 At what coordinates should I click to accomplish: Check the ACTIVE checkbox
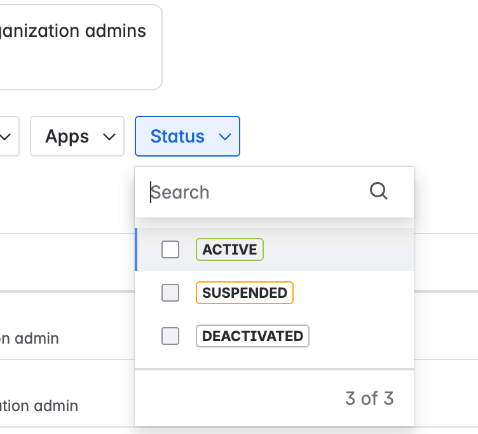(170, 249)
